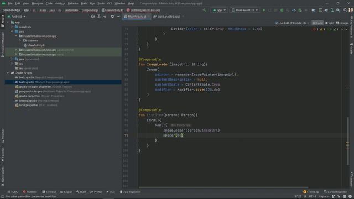Switch to the MainActivity.kt editor tab
Viewport: 354px width, 199px height.
(137, 17)
